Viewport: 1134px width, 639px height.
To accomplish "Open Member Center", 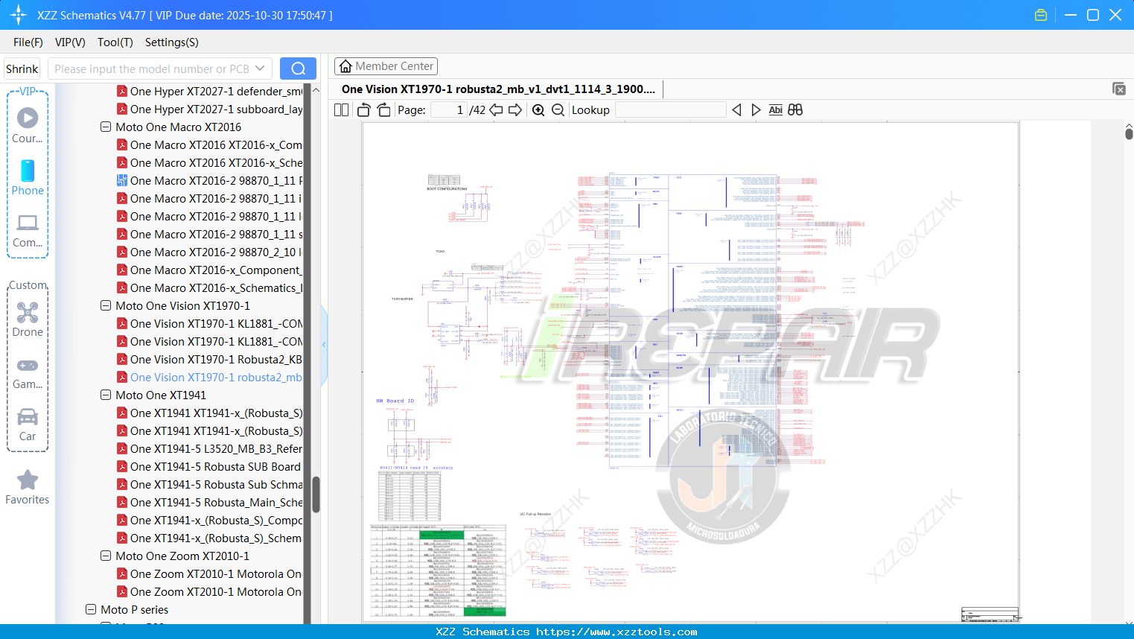I will click(386, 66).
